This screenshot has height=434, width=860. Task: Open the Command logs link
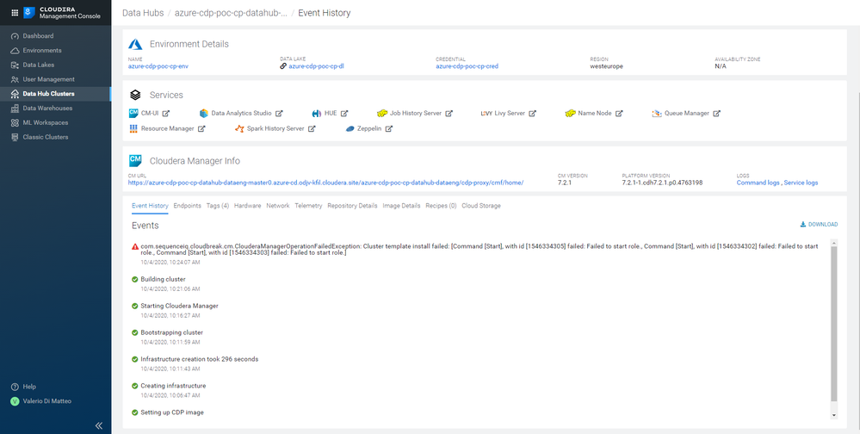click(x=758, y=183)
